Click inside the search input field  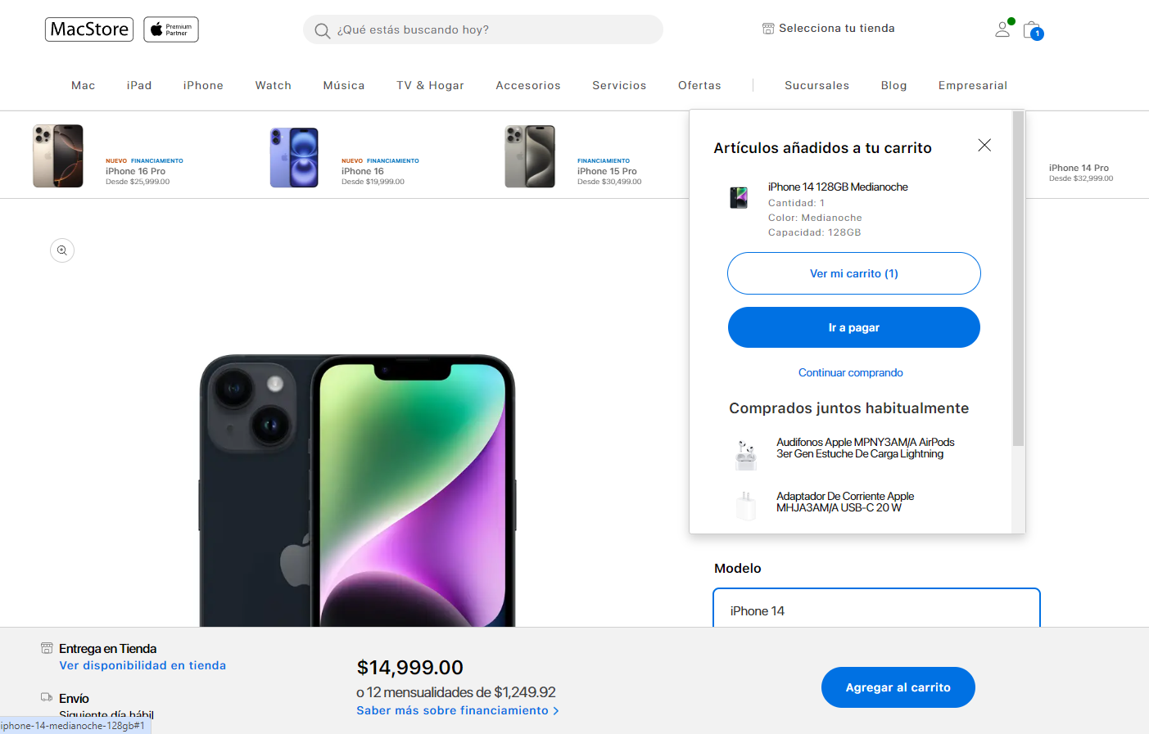coord(483,29)
